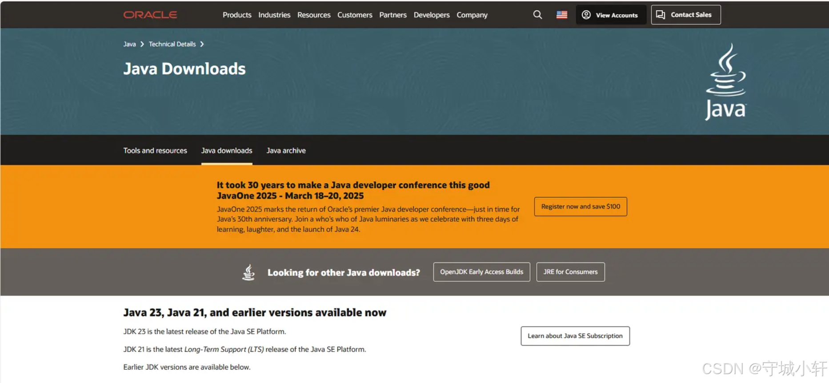Click the chevron after Java breadcrumb
This screenshot has height=383, width=829.
pos(142,44)
